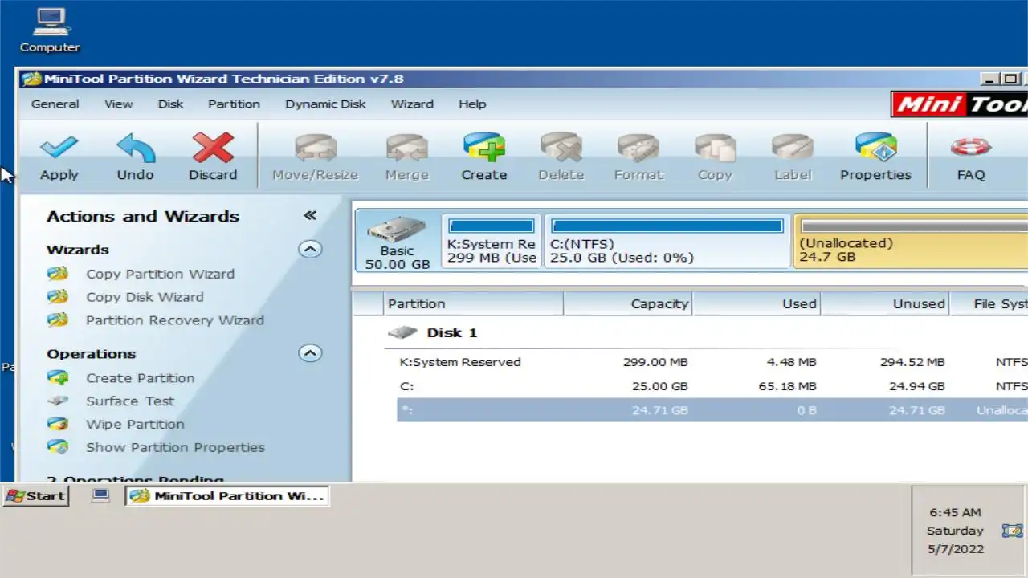Image resolution: width=1028 pixels, height=578 pixels.
Task: Open Properties from the toolbar
Action: point(875,148)
